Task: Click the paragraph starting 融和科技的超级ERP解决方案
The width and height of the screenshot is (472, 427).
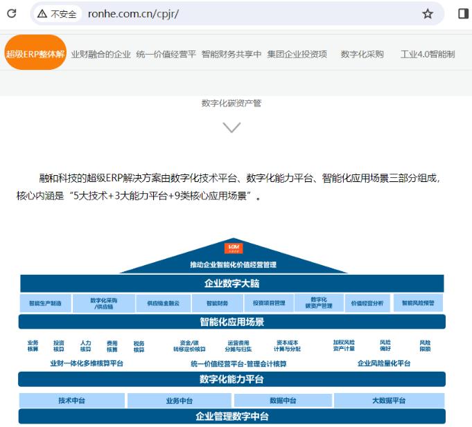Action: (x=228, y=187)
